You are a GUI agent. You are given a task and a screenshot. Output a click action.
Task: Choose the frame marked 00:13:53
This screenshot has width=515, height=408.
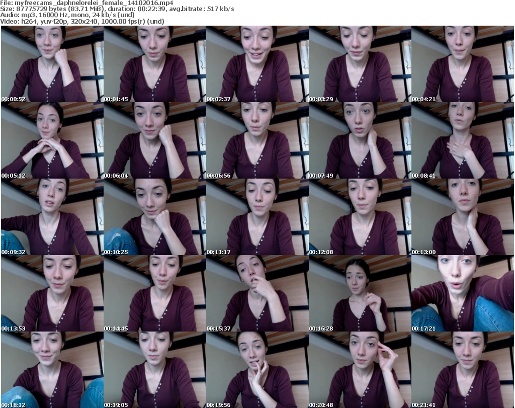point(52,293)
